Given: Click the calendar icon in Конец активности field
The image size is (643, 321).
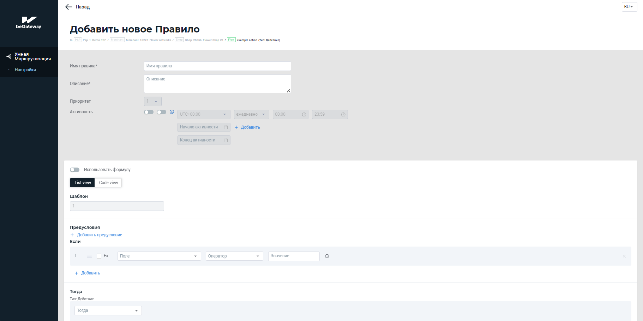Looking at the screenshot, I should [226, 140].
